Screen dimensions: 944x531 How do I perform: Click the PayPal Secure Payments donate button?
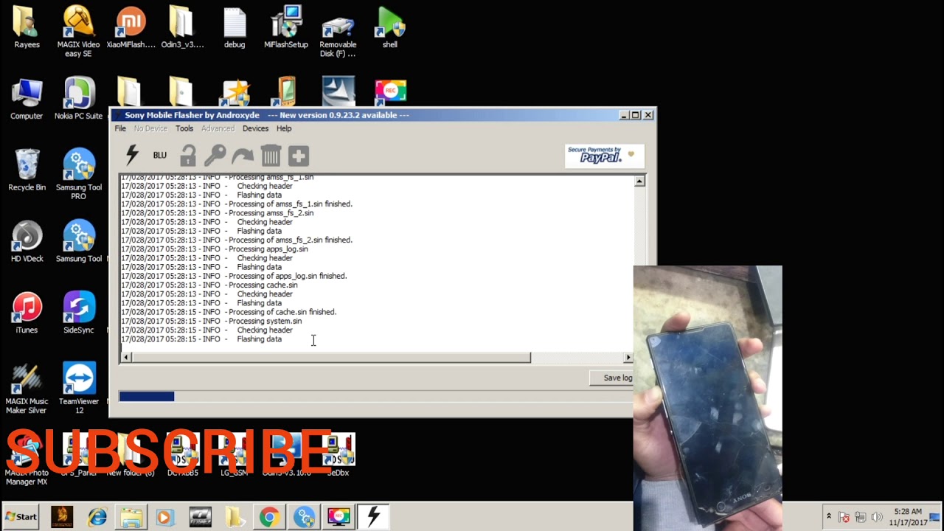pos(604,156)
